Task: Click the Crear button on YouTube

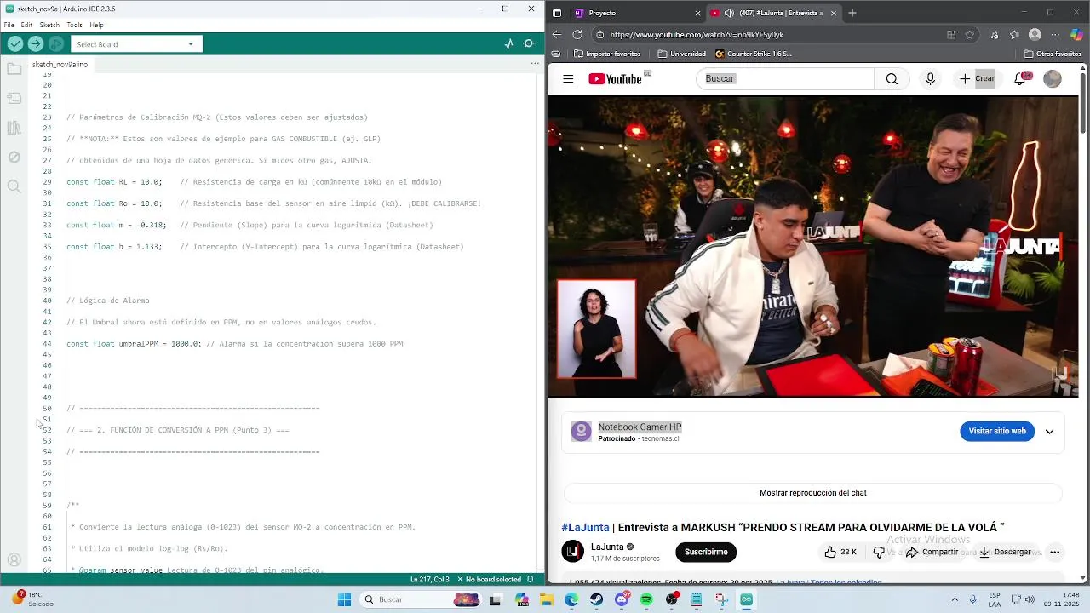Action: coord(977,78)
